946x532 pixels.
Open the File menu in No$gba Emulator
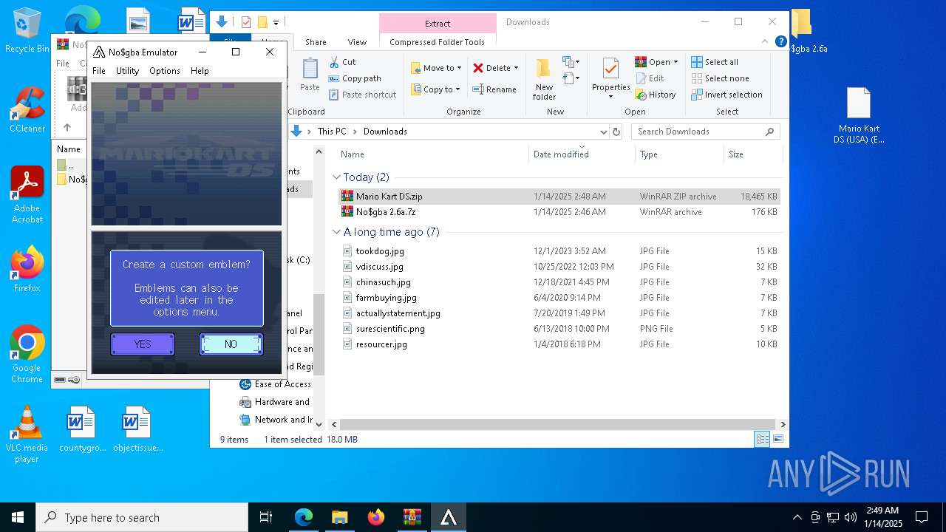click(x=99, y=71)
